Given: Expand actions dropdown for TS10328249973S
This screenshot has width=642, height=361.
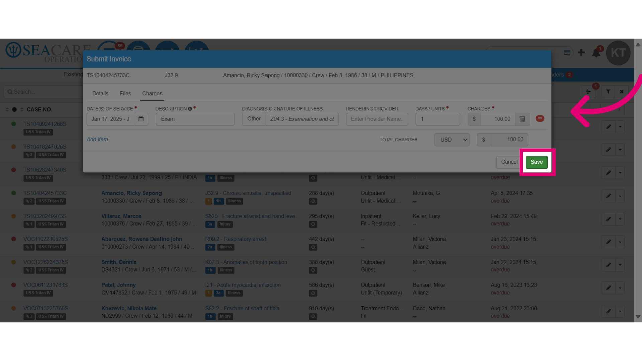Looking at the screenshot, I should (620, 219).
